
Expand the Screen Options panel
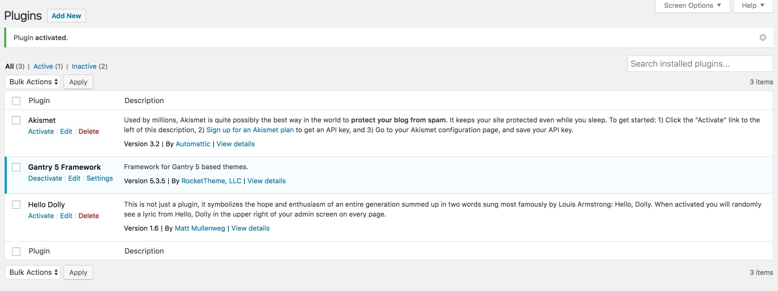point(692,6)
